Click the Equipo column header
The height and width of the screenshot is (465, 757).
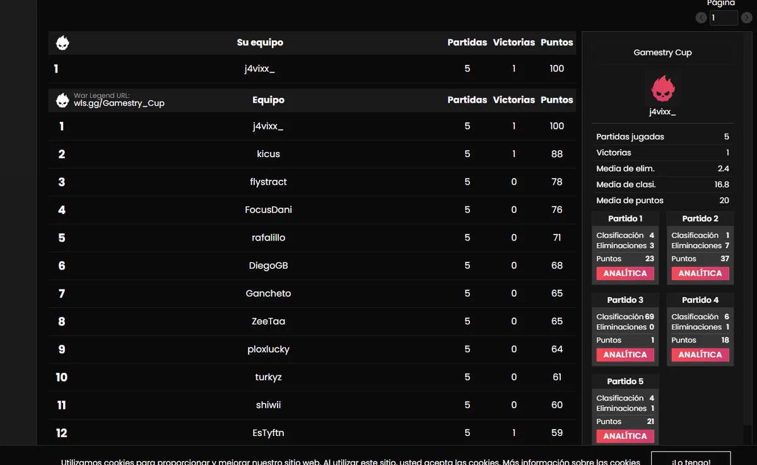pos(268,100)
